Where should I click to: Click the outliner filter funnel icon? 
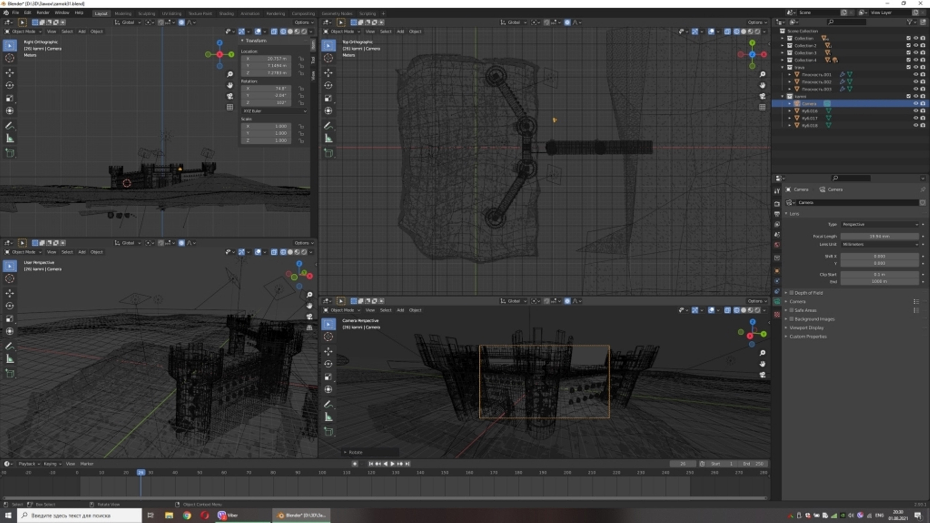[910, 22]
